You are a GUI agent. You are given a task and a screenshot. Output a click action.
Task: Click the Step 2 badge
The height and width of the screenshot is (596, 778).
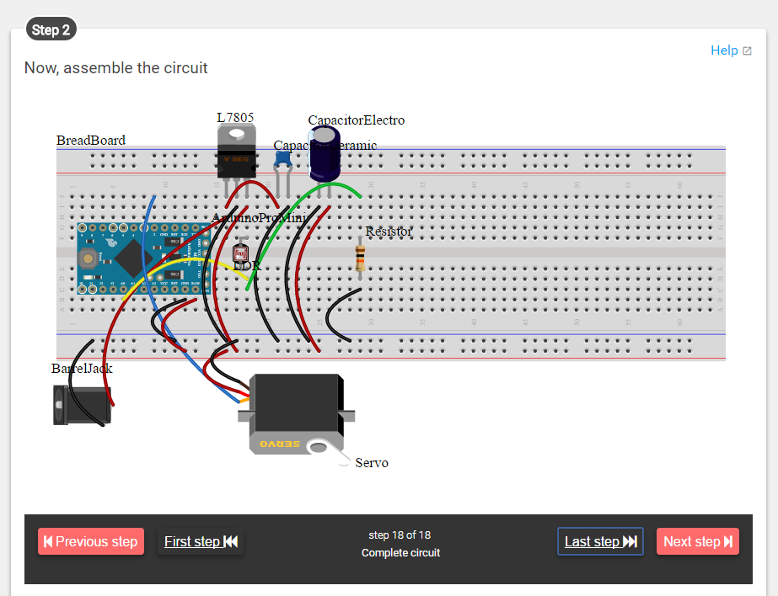[x=51, y=29]
